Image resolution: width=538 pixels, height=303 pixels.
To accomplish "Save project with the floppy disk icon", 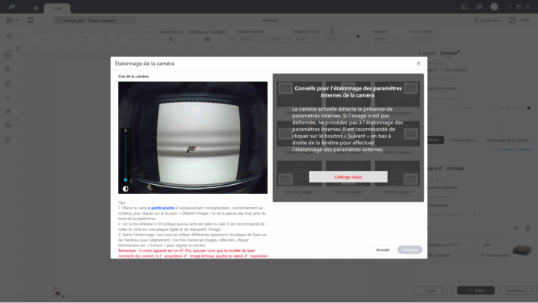I will tap(31, 20).
